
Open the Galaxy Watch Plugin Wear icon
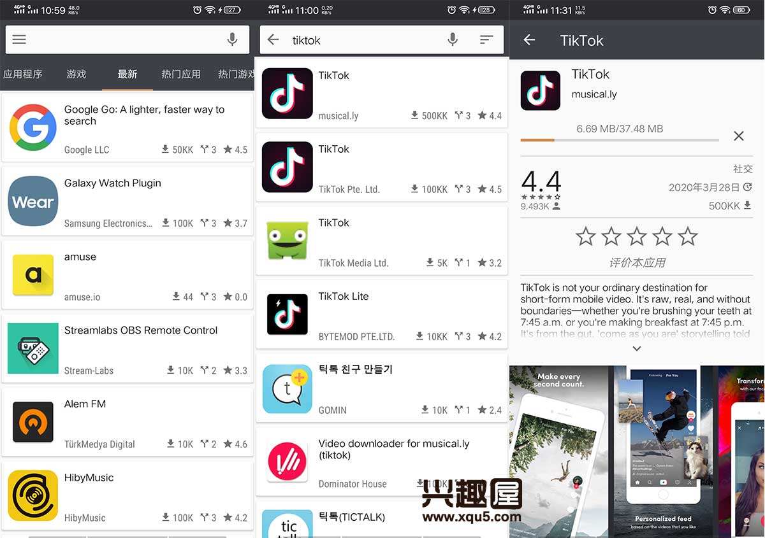coord(33,201)
